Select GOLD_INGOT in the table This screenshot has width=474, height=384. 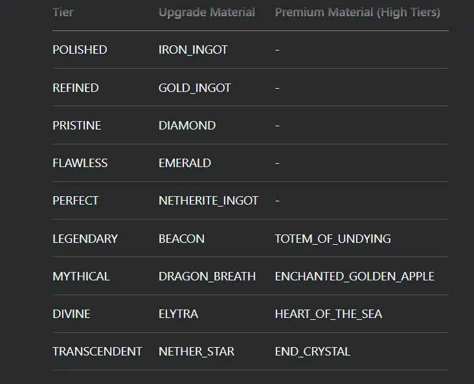[x=195, y=87]
